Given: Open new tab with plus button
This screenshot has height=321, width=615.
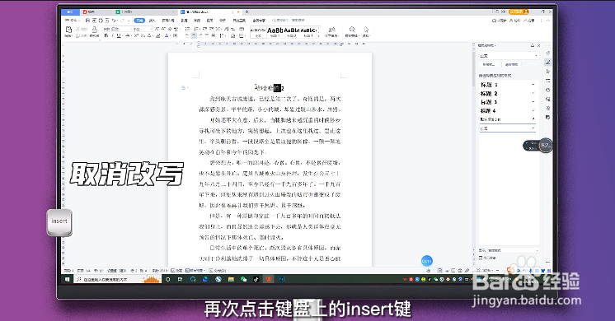Looking at the screenshot, I should 246,12.
